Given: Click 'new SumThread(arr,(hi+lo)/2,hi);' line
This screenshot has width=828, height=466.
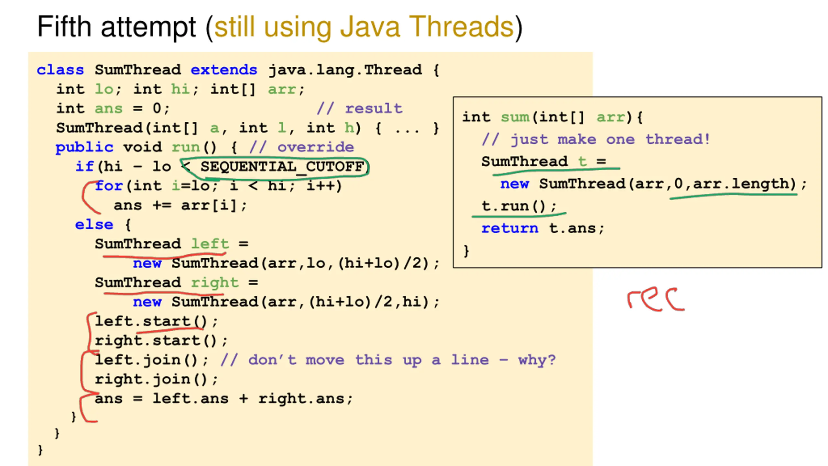Looking at the screenshot, I should pyautogui.click(x=286, y=302).
